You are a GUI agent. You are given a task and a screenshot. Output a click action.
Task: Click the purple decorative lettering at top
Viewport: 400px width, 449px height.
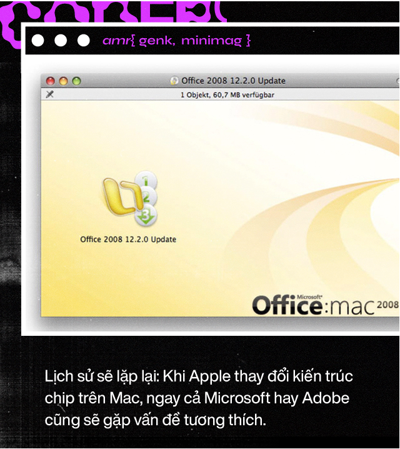point(112,13)
